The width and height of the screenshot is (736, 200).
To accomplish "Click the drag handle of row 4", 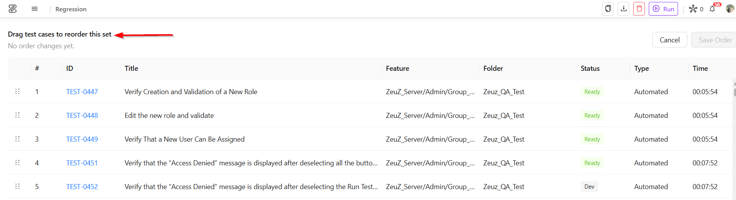I will (17, 163).
